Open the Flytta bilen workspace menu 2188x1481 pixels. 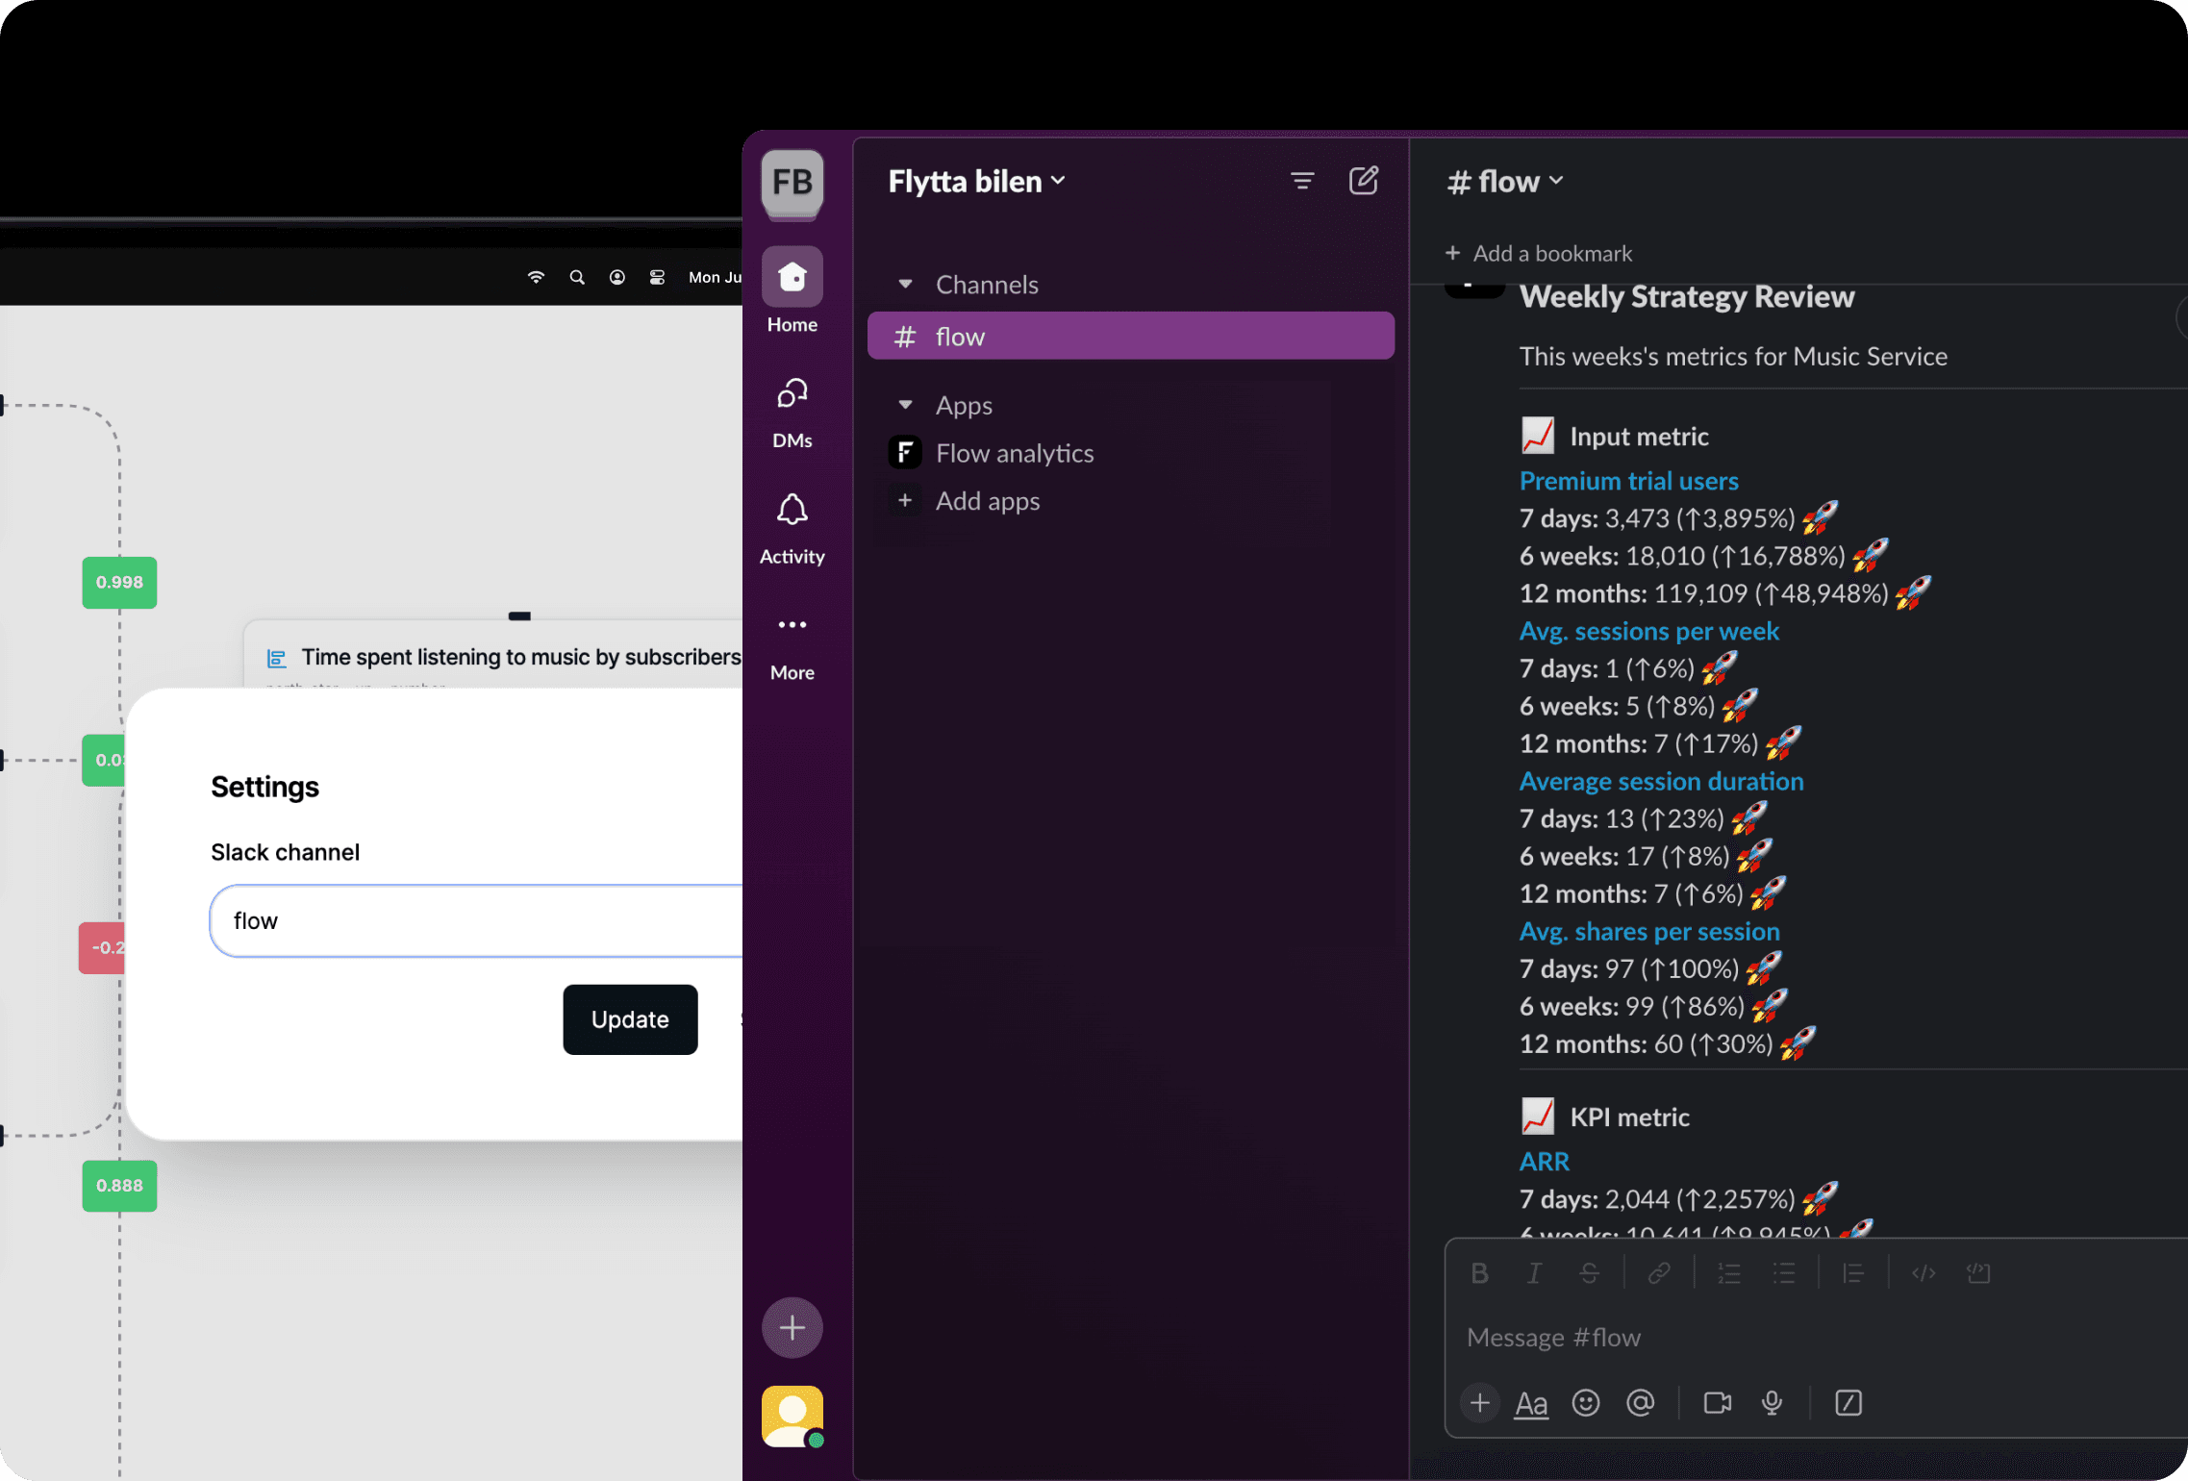[974, 181]
